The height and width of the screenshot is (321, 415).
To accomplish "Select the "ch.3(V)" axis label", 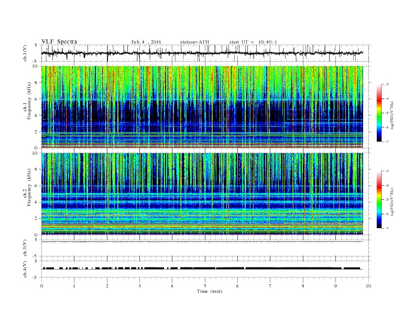I will [x=25, y=248].
